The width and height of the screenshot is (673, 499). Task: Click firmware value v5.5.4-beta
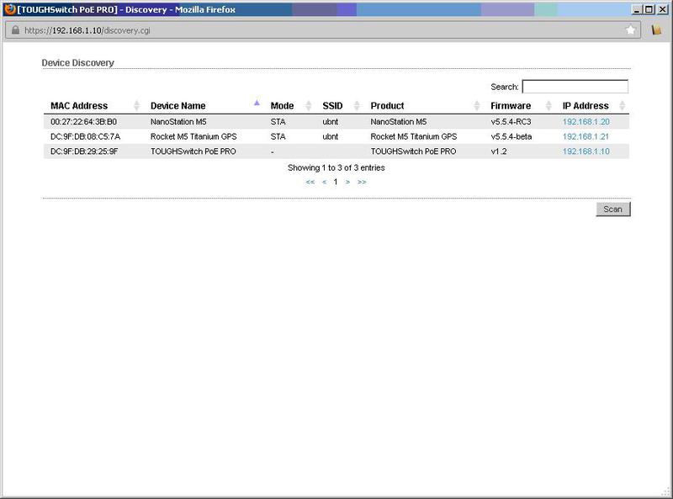(x=511, y=136)
